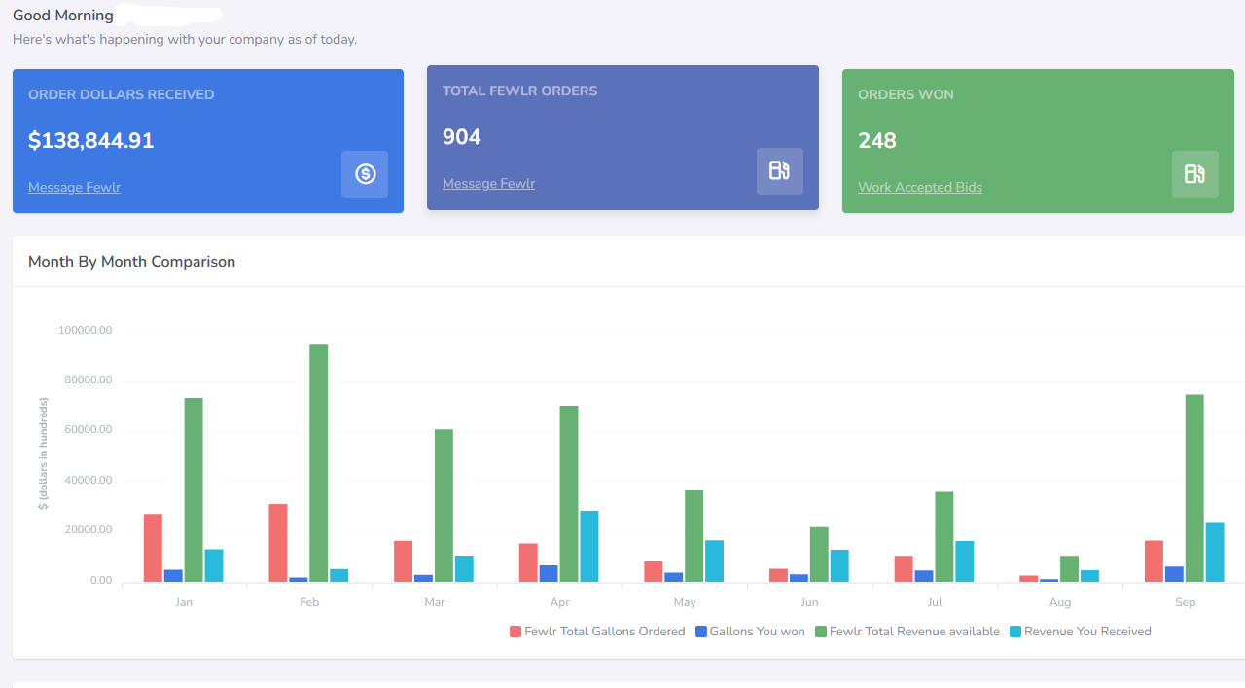The image size is (1245, 688).
Task: Click the green Aug revenue available bar
Action: [1070, 569]
